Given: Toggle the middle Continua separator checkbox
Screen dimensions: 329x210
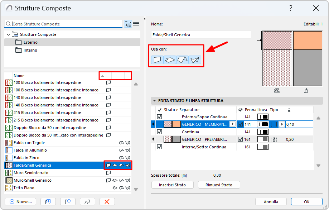Looking at the screenshot, I should (159, 132).
